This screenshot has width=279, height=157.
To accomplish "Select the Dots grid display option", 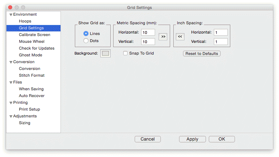I will [86, 41].
